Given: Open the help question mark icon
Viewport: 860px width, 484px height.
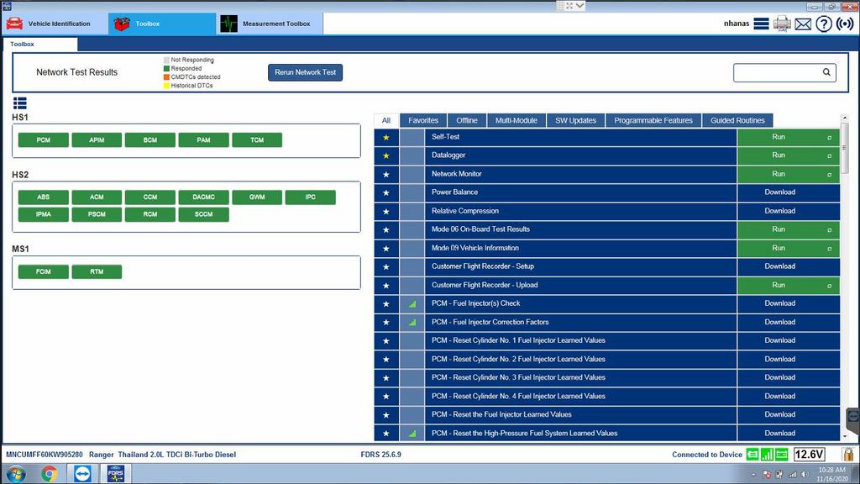Looking at the screenshot, I should click(x=824, y=24).
